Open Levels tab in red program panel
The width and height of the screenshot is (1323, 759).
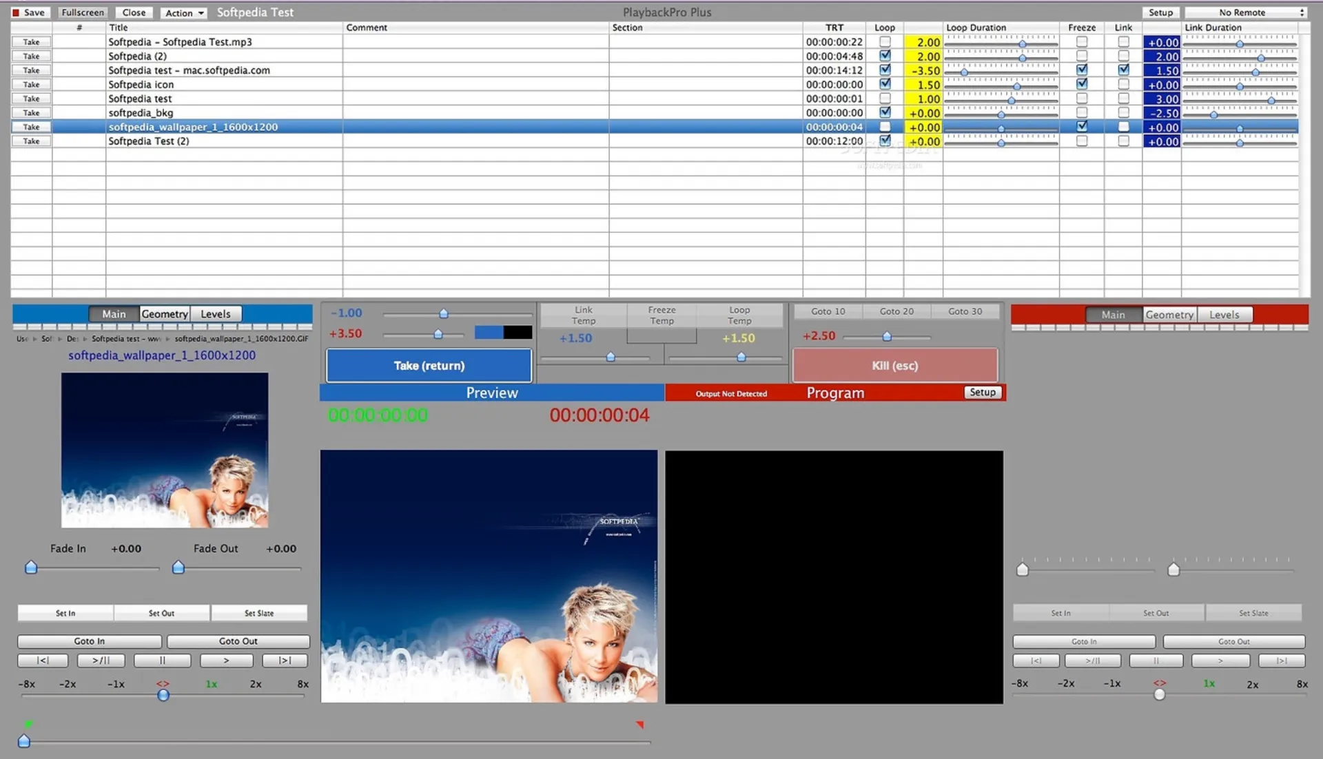tap(1224, 315)
